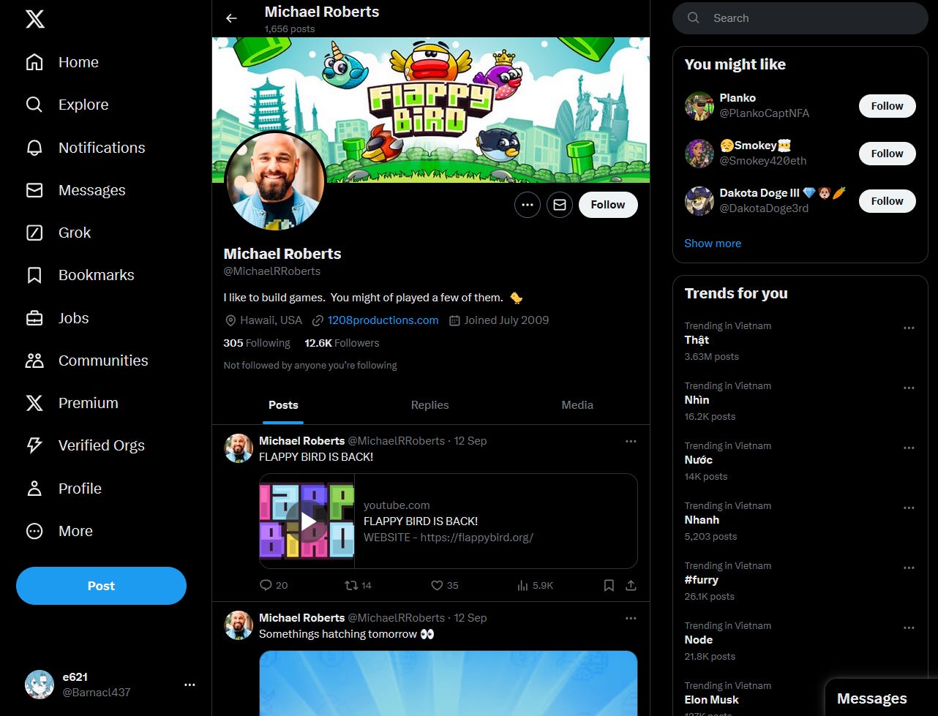This screenshot has height=716, width=938.
Task: Open Messages in the left sidebar
Action: [x=75, y=190]
